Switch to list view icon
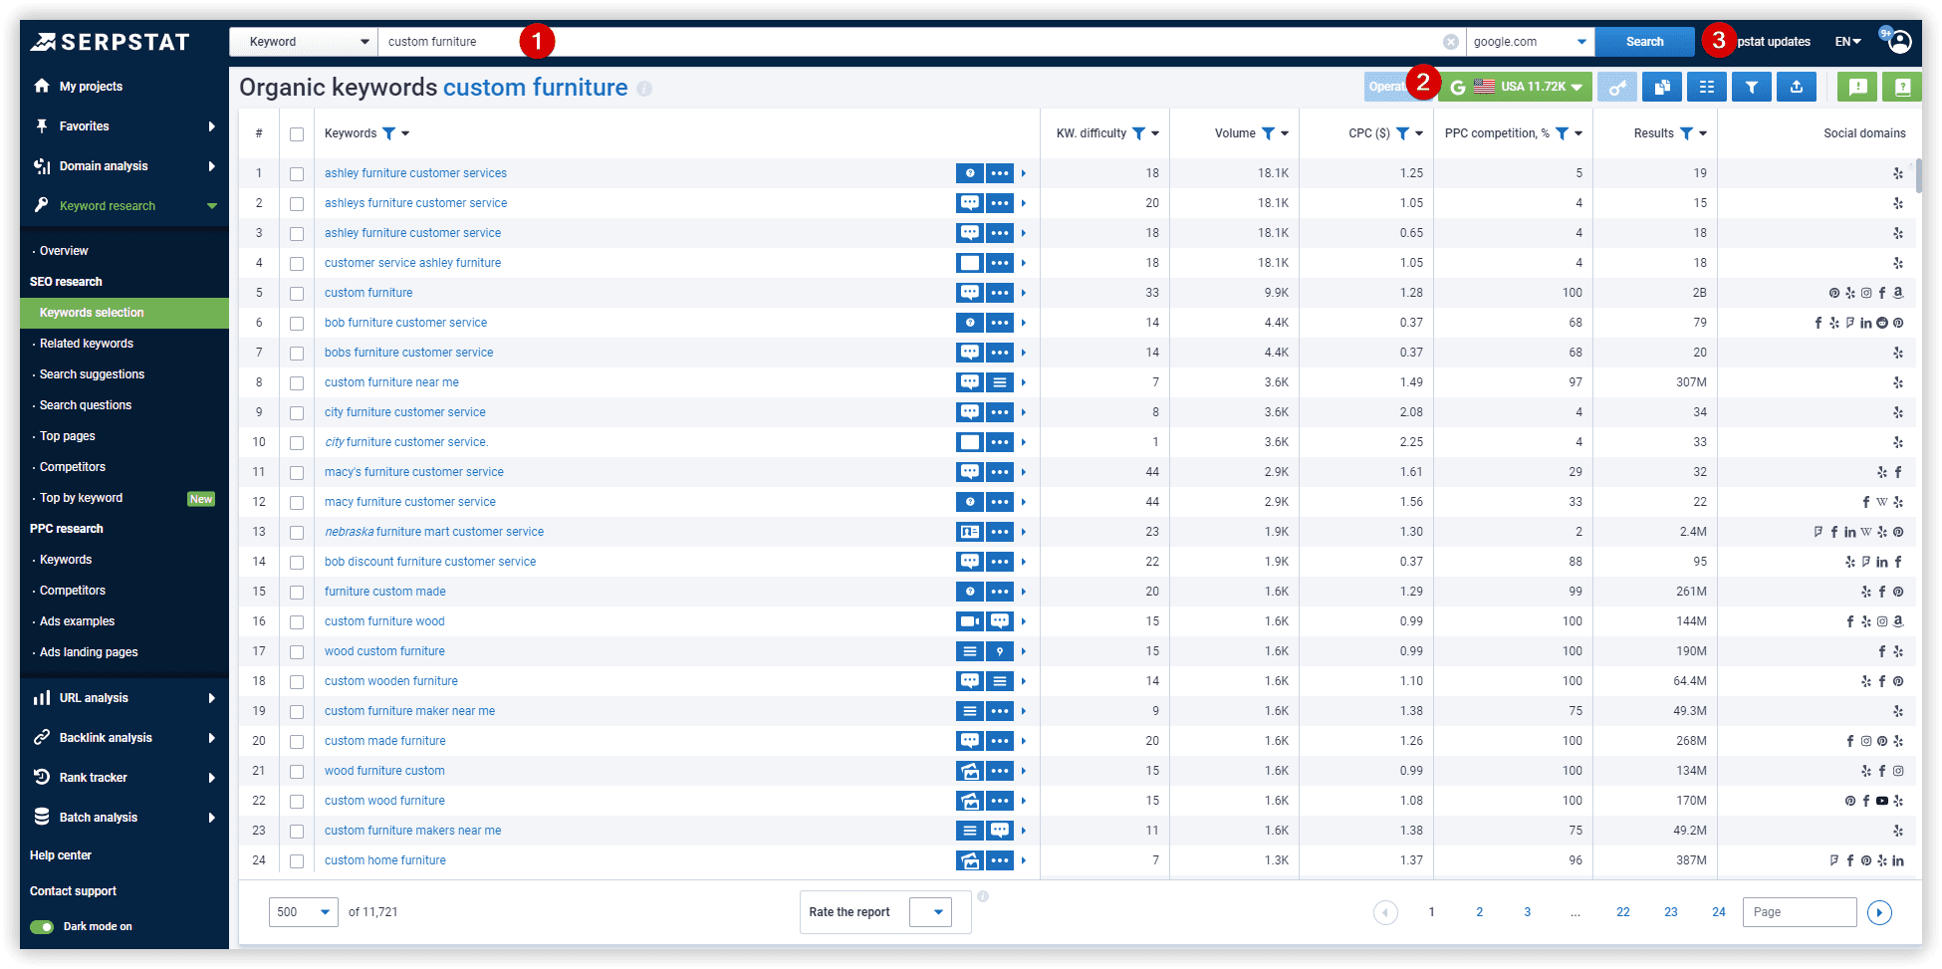This screenshot has height=969, width=1942. [1707, 87]
